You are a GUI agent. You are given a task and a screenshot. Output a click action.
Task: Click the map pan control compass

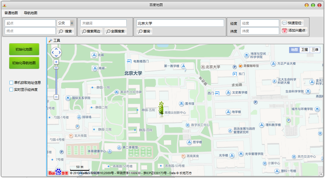56,52
